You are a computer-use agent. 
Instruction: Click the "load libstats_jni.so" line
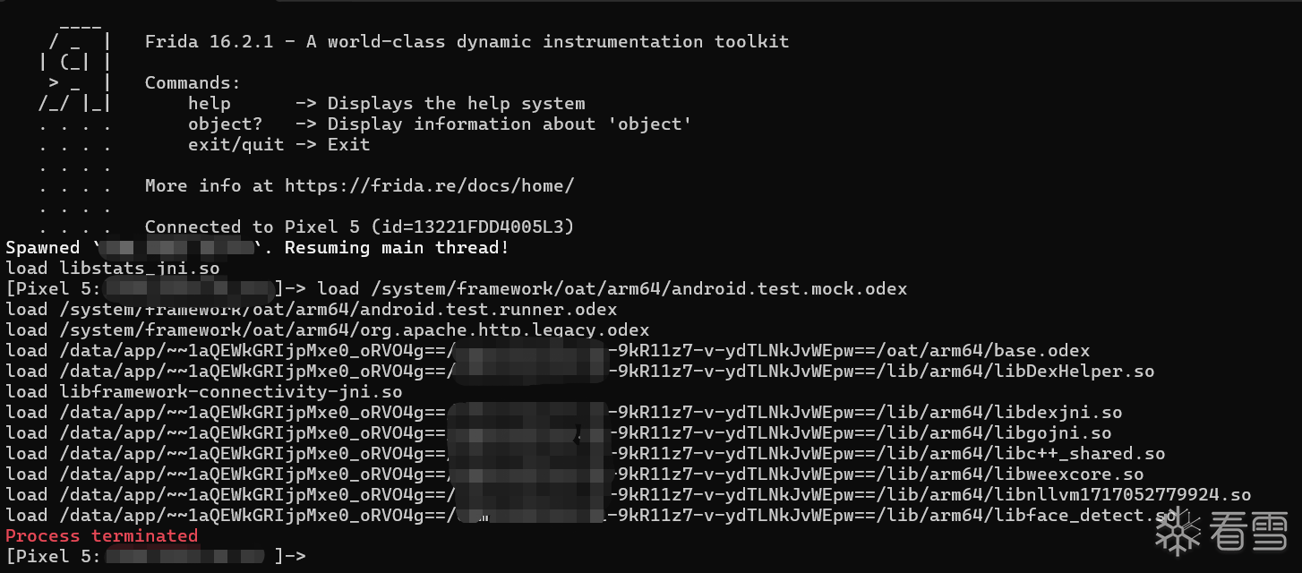[x=112, y=269]
